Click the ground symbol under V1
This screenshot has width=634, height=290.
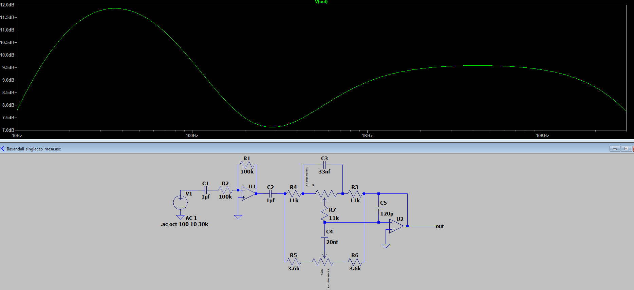click(x=180, y=217)
